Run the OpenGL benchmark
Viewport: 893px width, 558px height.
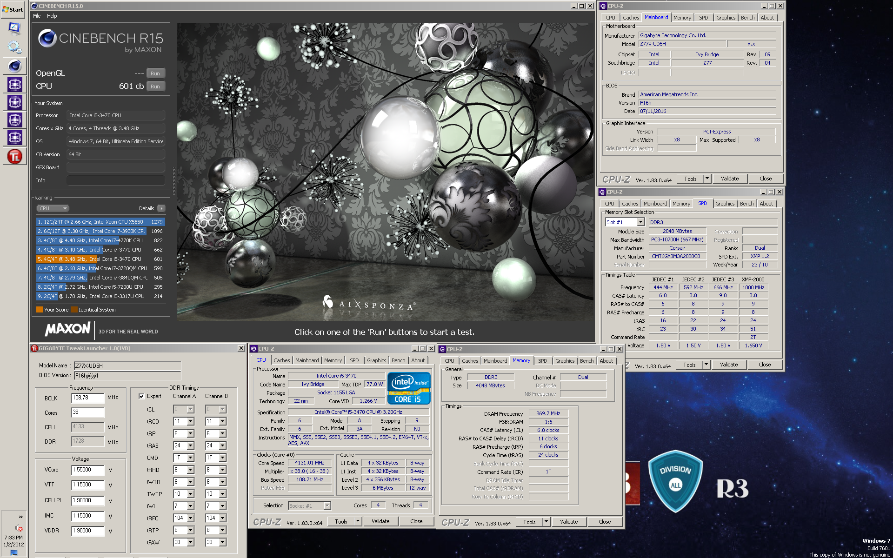(155, 73)
